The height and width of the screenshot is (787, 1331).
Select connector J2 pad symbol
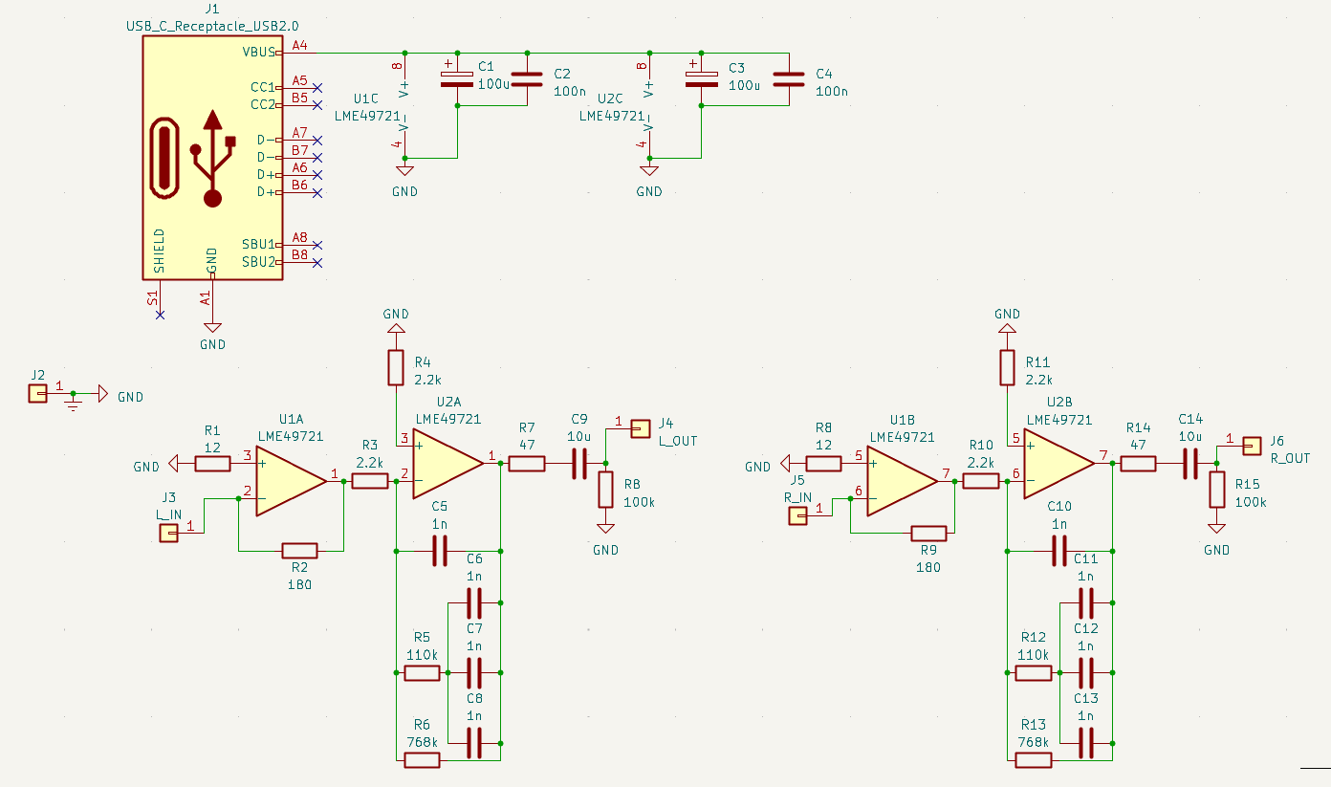point(37,394)
